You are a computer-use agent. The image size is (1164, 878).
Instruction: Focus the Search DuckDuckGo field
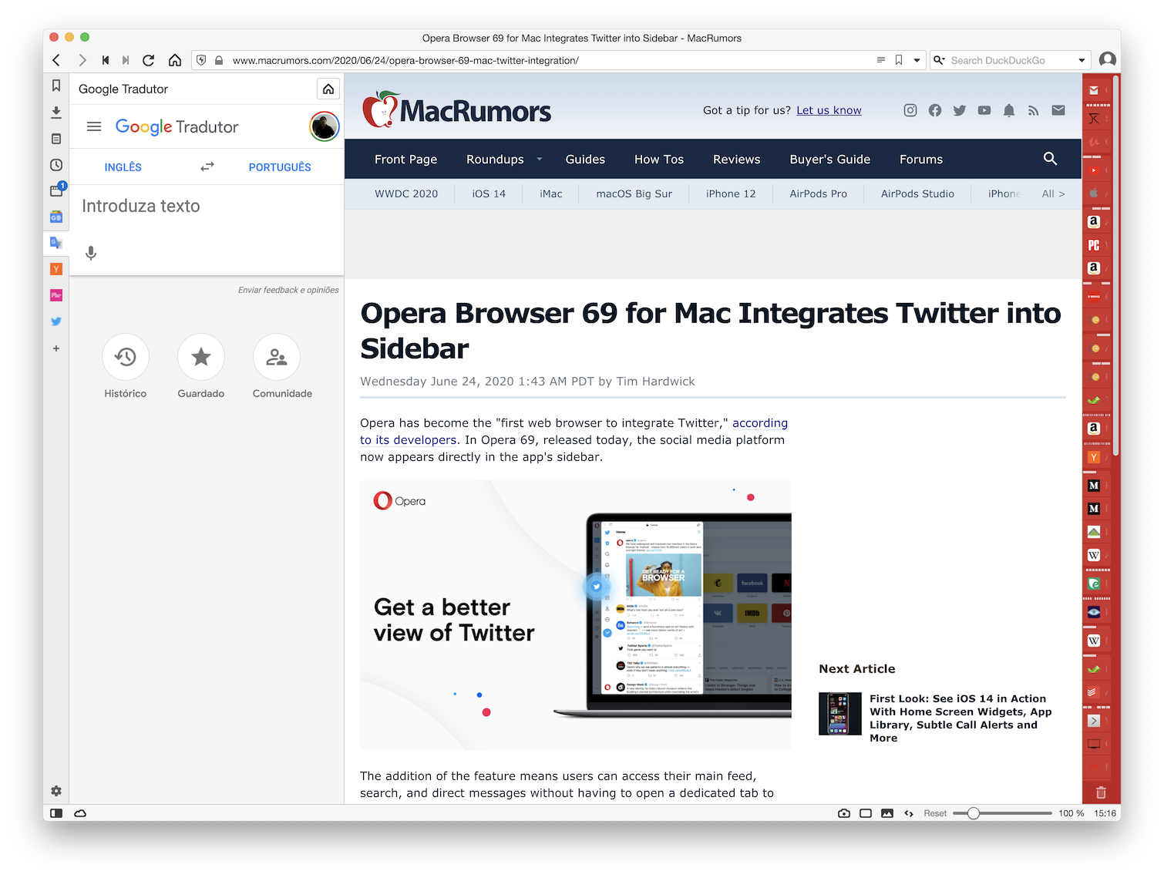point(1011,60)
